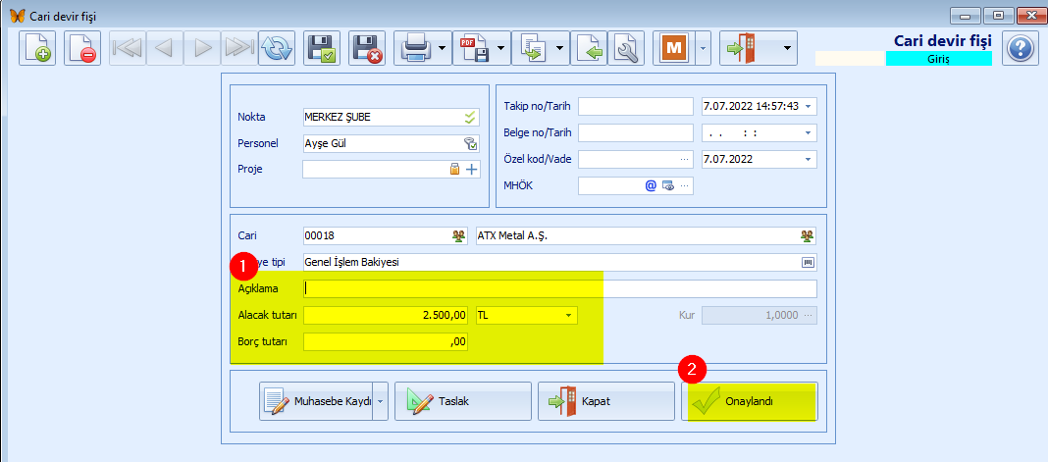Screen dimensions: 1048x462
Task: Click the Belge no input field
Action: coord(636,132)
